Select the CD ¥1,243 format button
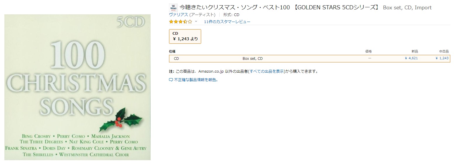The width and height of the screenshot is (455, 166). (185, 36)
